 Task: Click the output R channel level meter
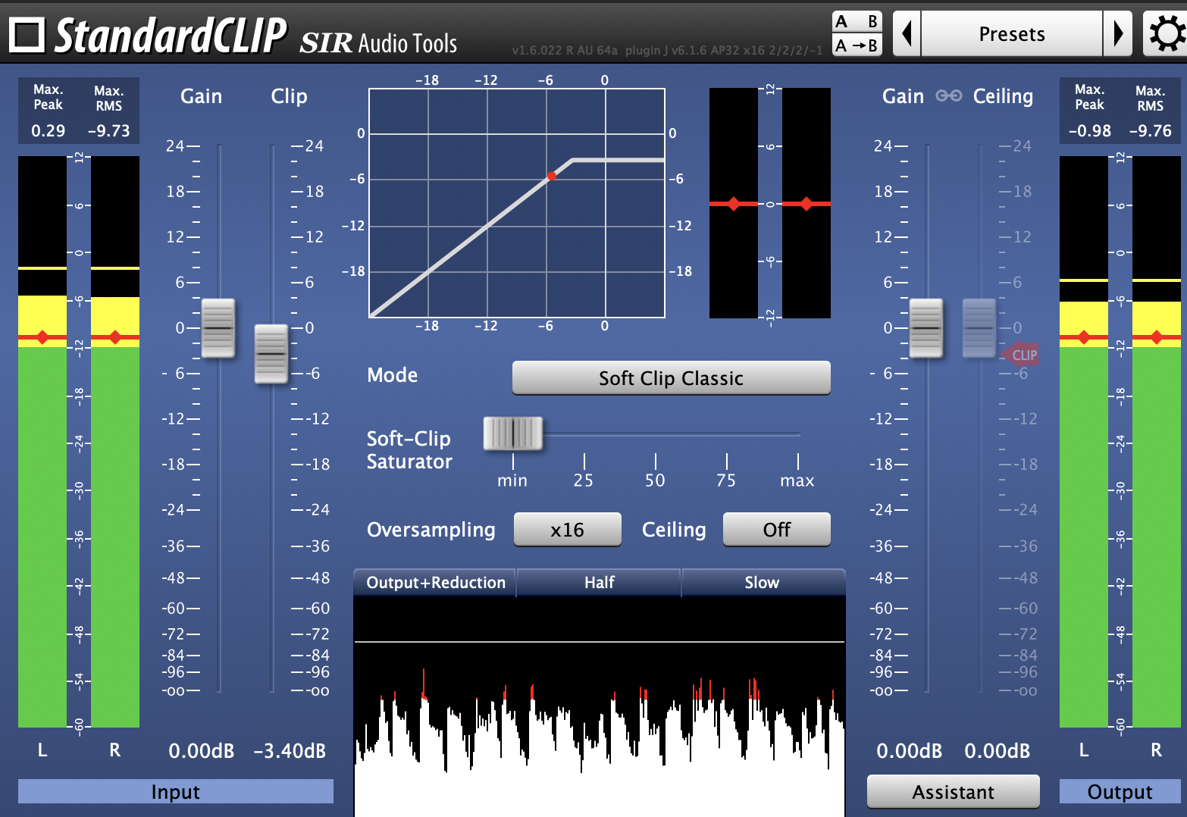coord(1157,442)
